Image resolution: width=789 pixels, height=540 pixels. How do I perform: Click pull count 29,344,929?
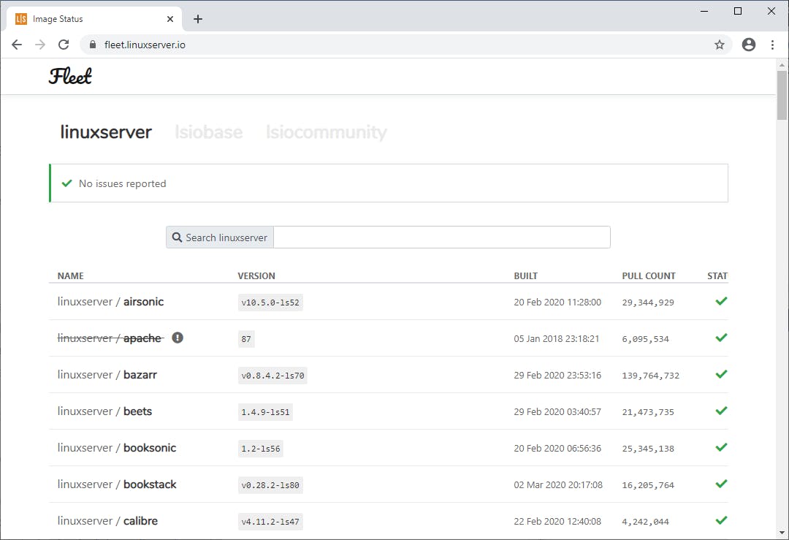pos(648,303)
